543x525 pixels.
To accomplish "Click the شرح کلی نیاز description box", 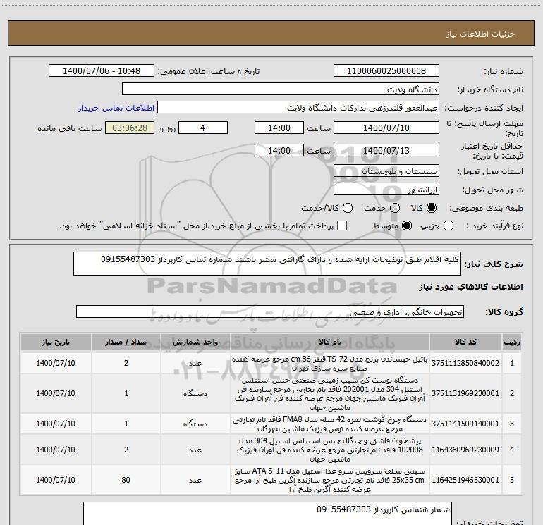I will pos(267,264).
